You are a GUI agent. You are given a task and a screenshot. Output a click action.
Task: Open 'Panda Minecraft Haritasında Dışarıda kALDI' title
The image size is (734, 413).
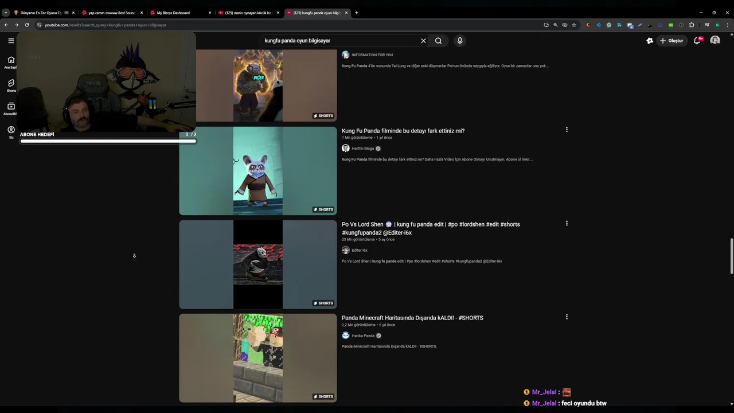pyautogui.click(x=412, y=318)
